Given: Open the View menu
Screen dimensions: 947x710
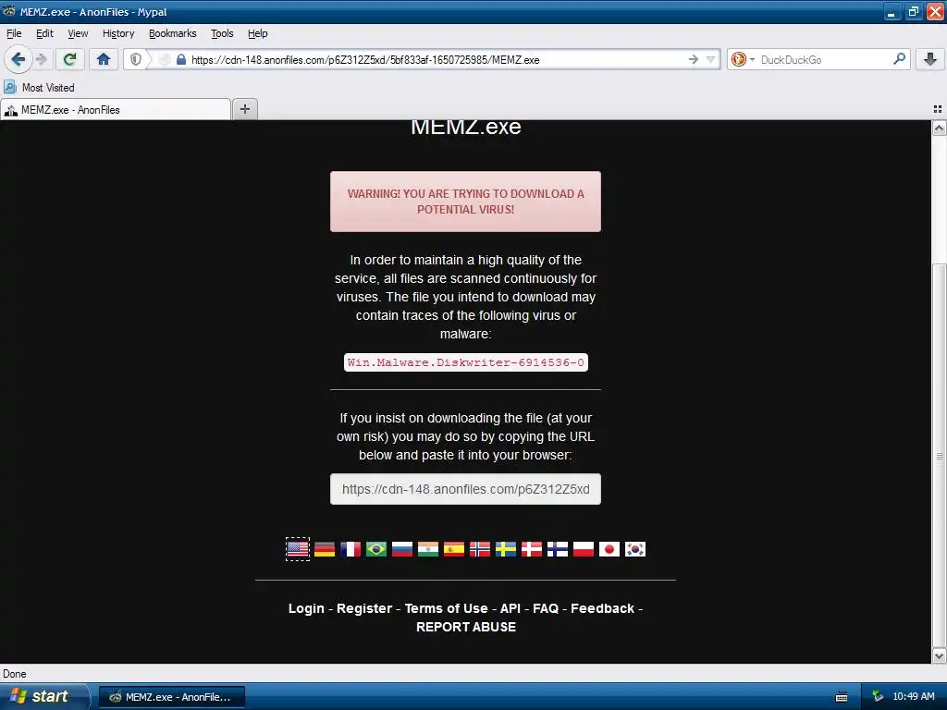Looking at the screenshot, I should pyautogui.click(x=78, y=34).
